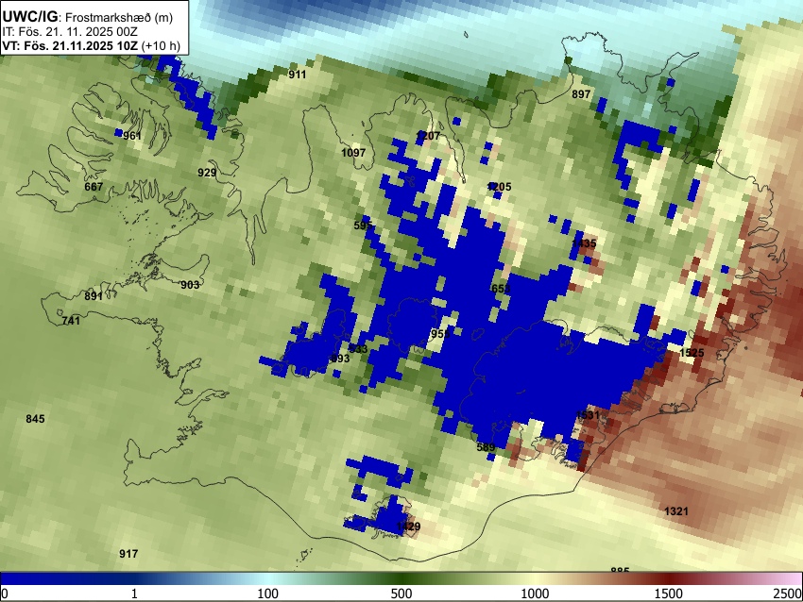The image size is (803, 602).
Task: Click the 0 tick on the color scale
Action: coord(5,594)
